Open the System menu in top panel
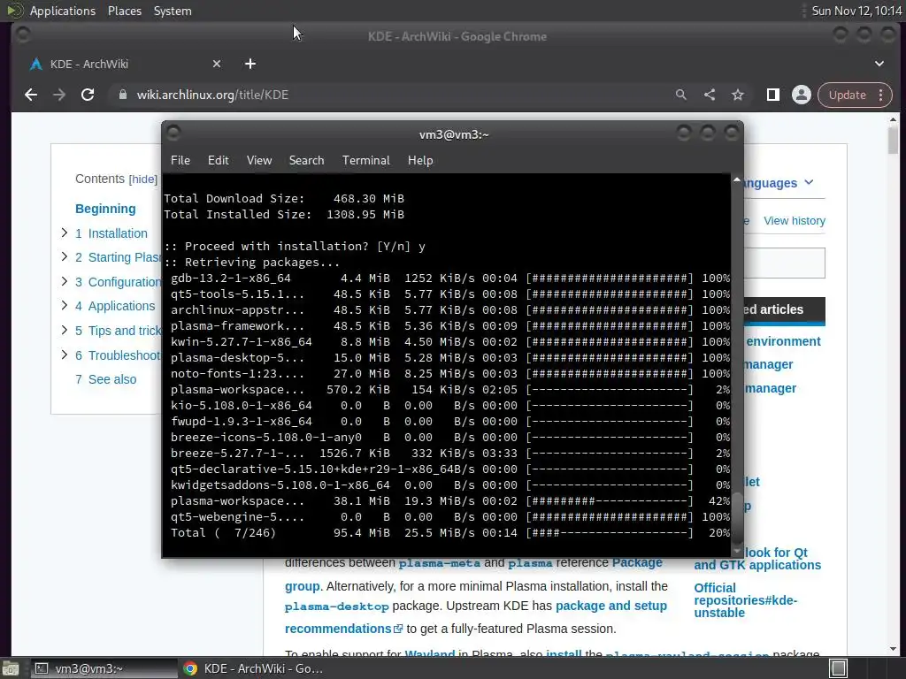This screenshot has height=679, width=906. [x=173, y=11]
